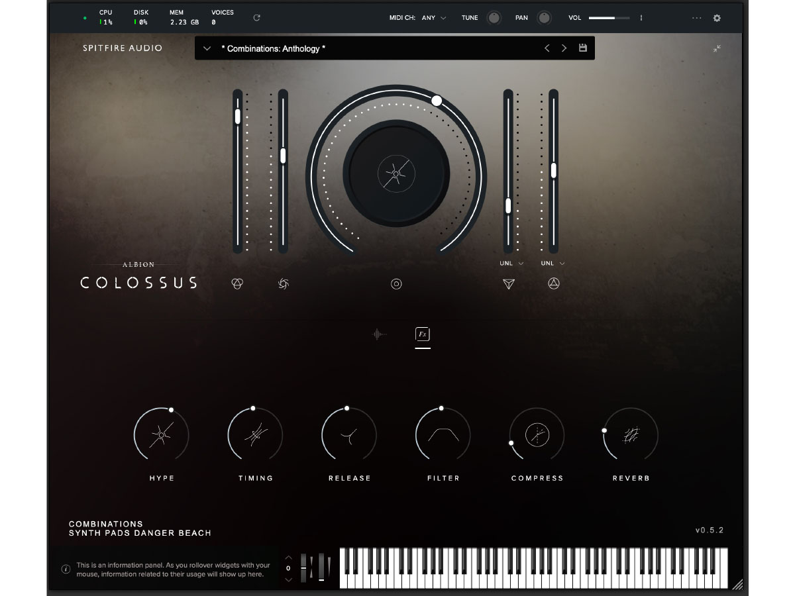Click the center icon inside the big dial
The height and width of the screenshot is (596, 795).
pos(396,174)
